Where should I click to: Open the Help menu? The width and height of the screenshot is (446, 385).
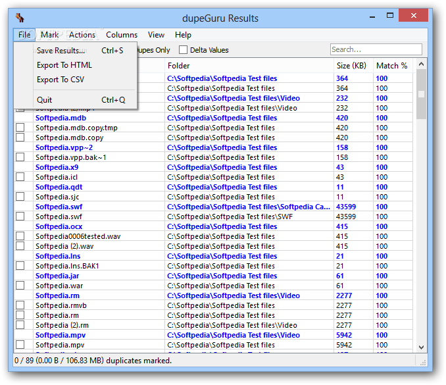coord(183,35)
